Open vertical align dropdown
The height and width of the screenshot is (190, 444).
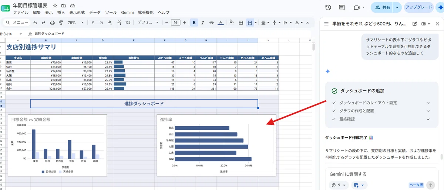pos(276,23)
